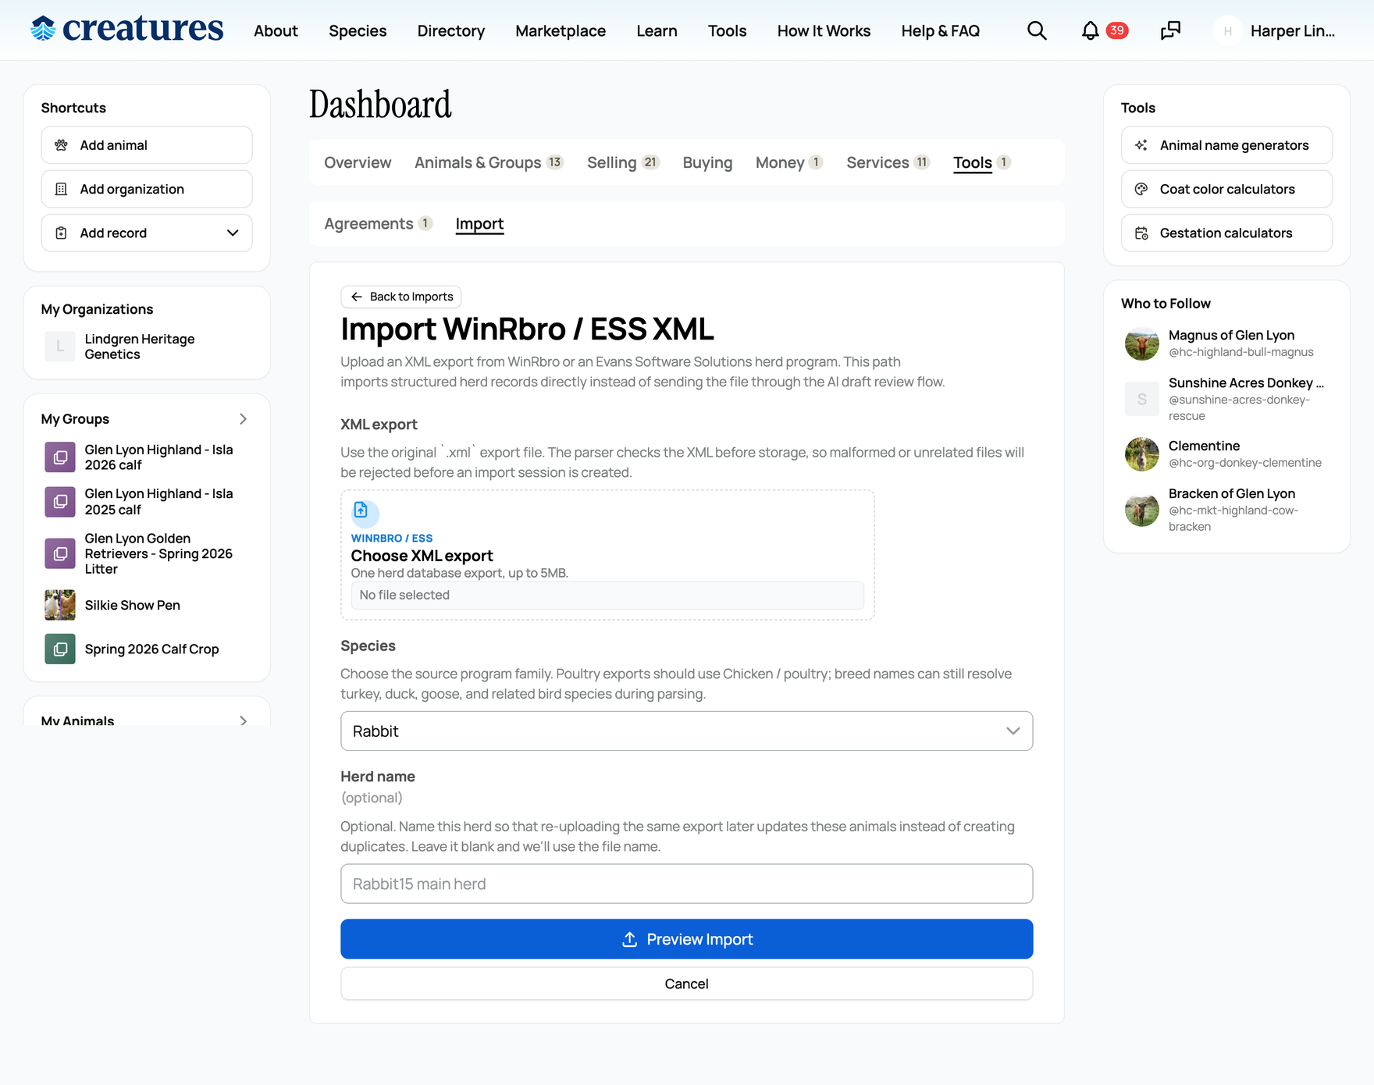The width and height of the screenshot is (1374, 1085).
Task: Click the paw icon beside Add animal
Action: (61, 145)
